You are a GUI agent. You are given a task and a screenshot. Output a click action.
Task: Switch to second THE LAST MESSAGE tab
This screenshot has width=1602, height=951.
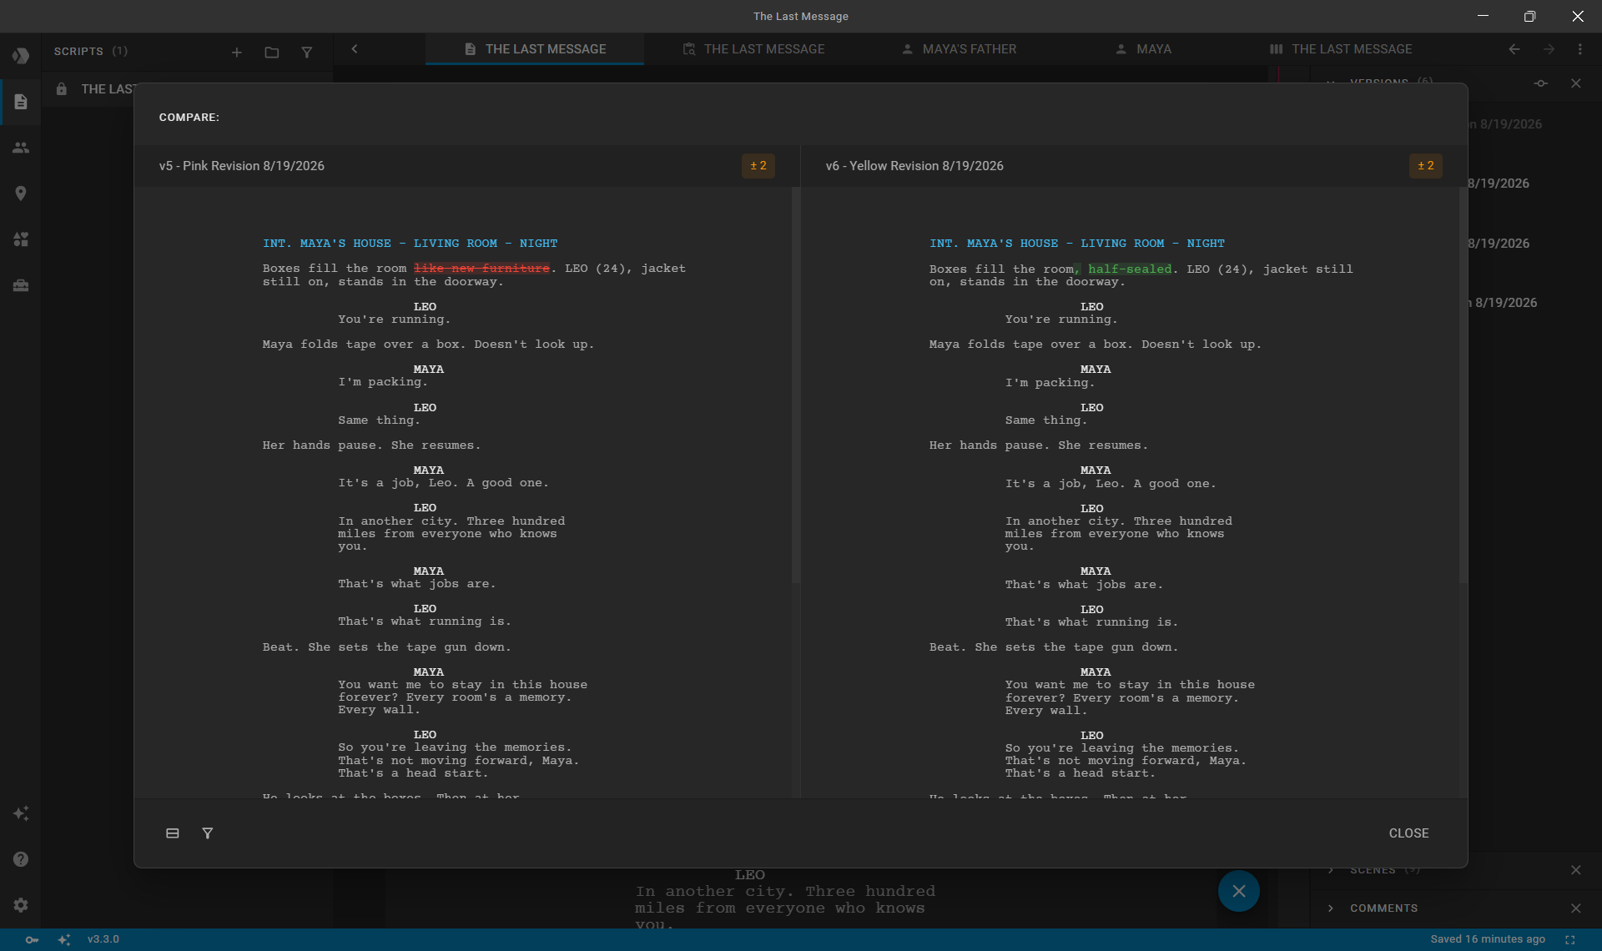click(x=753, y=49)
